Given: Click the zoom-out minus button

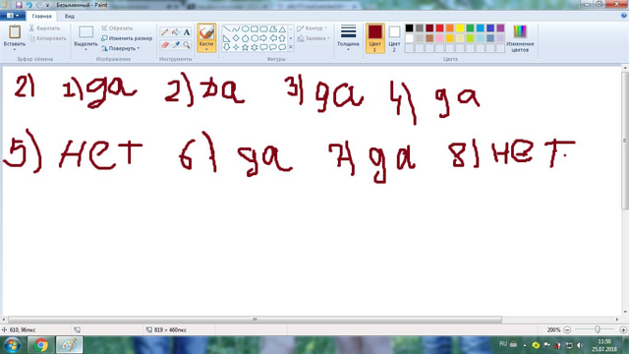Looking at the screenshot, I should coord(567,330).
